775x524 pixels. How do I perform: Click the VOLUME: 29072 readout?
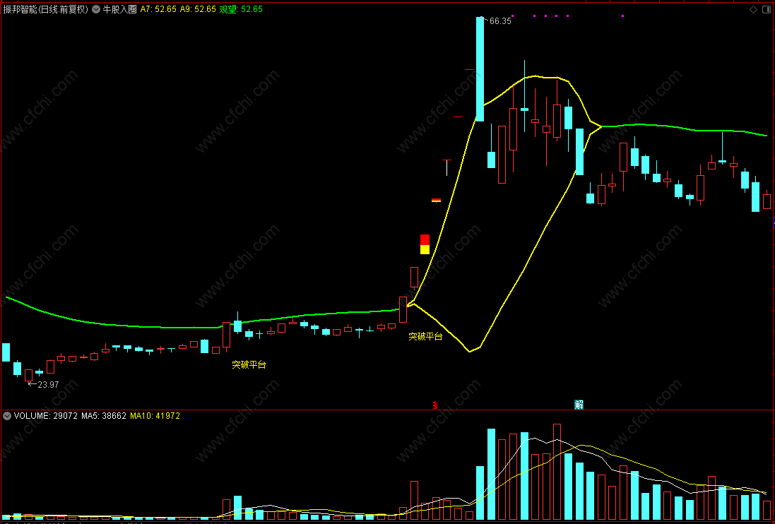coord(45,417)
